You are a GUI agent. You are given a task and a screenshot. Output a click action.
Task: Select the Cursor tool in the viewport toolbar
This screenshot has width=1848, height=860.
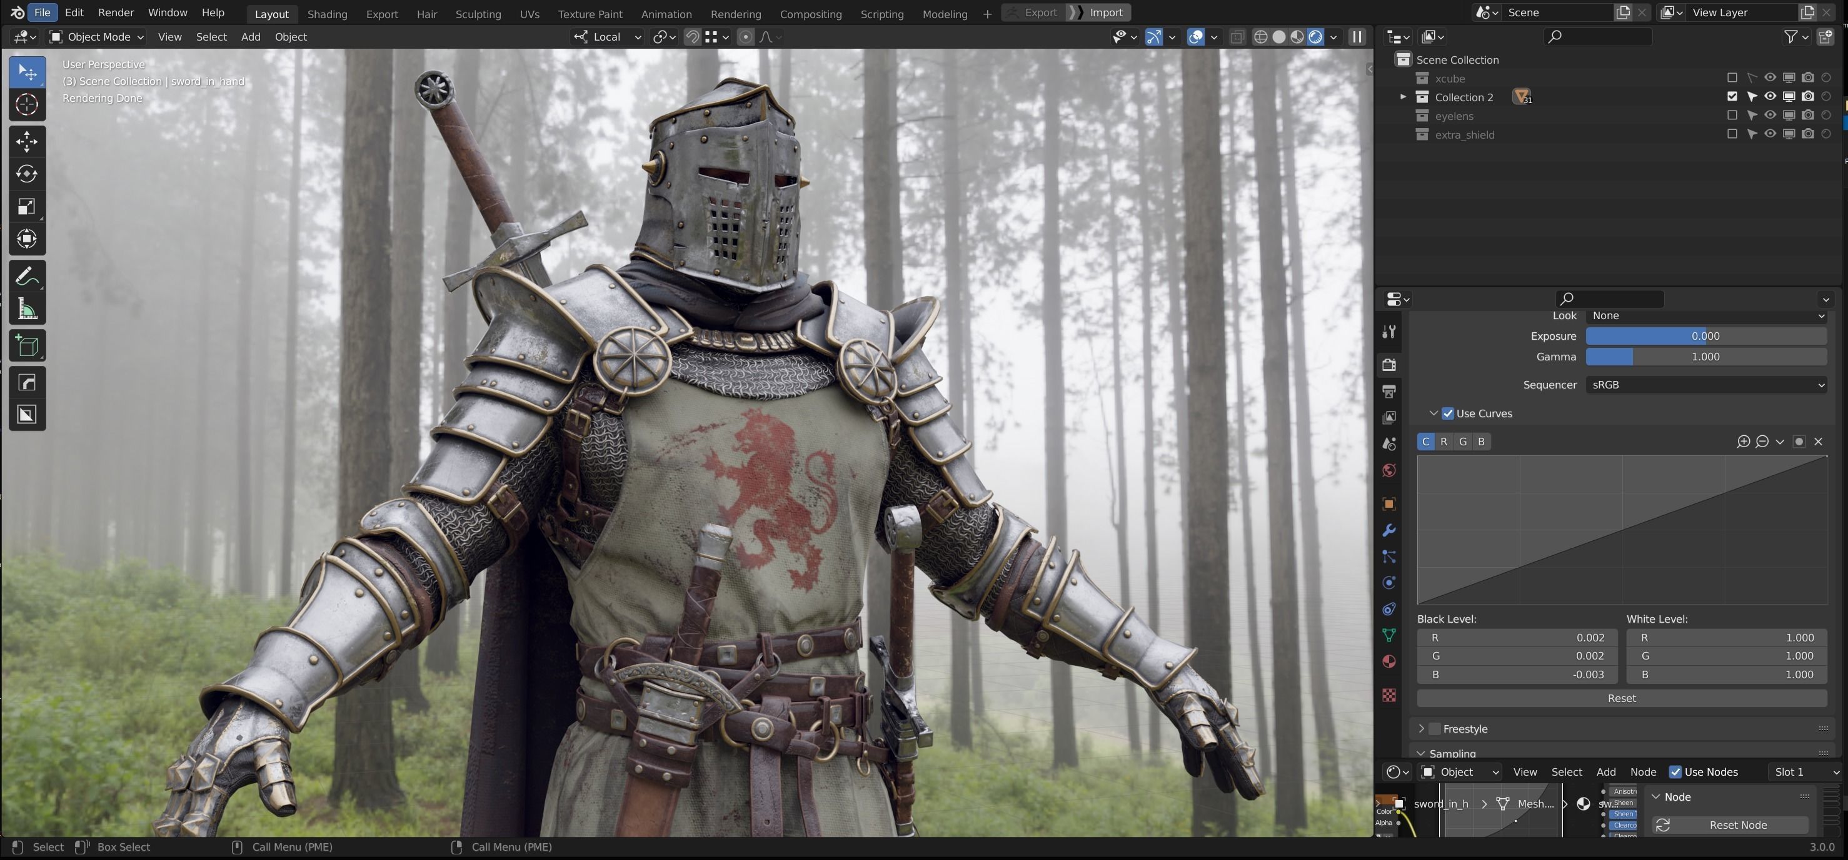[x=28, y=105]
